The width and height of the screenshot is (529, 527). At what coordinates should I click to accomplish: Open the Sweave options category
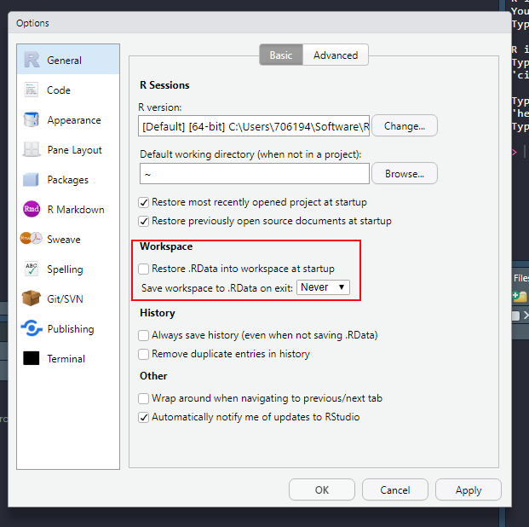pyautogui.click(x=68, y=239)
